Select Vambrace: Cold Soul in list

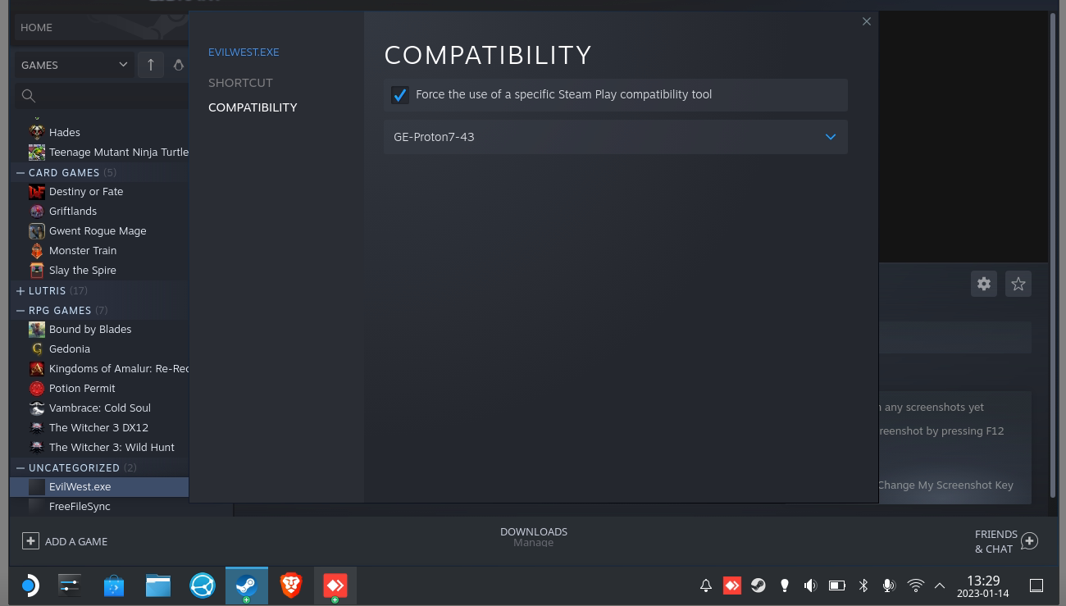[100, 408]
